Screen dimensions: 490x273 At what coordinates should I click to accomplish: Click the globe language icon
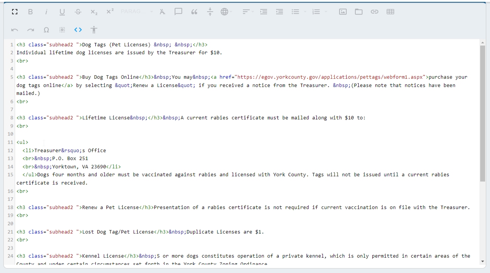[x=224, y=12]
